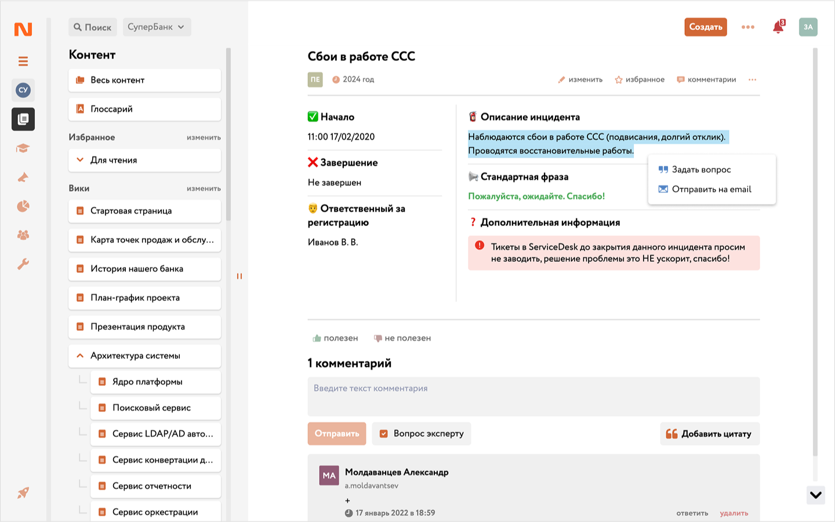
Task: Click the comment text input field
Action: (533, 396)
